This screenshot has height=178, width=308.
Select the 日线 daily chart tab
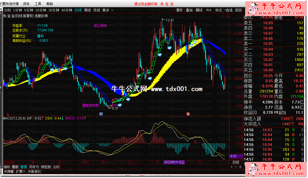coord(78,10)
